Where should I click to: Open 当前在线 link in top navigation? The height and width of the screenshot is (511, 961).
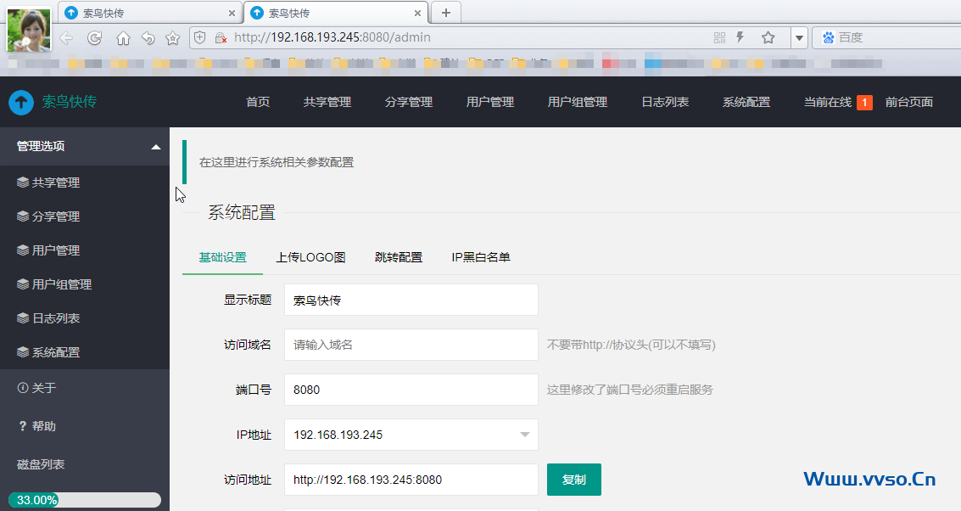[x=828, y=102]
